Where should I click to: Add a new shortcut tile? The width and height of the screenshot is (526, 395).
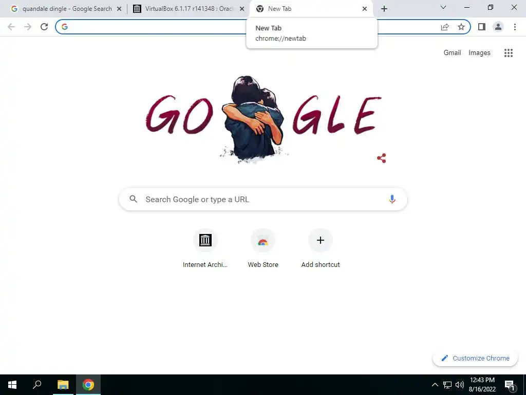click(321, 240)
